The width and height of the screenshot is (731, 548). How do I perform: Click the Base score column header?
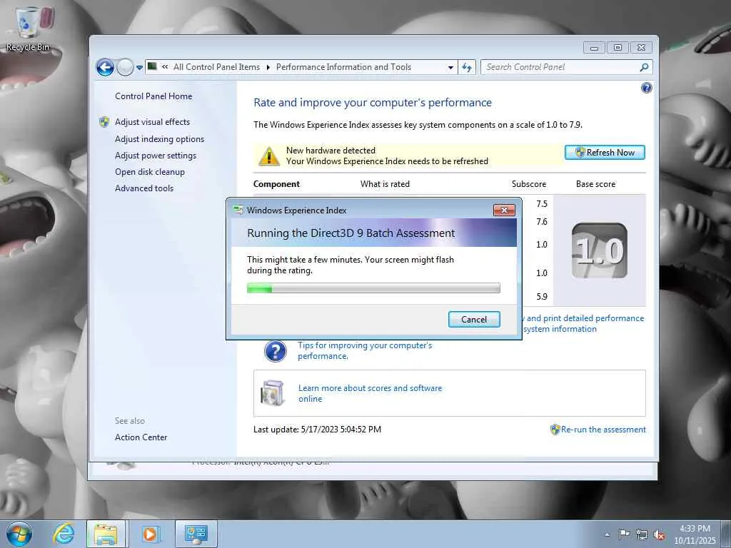[595, 184]
